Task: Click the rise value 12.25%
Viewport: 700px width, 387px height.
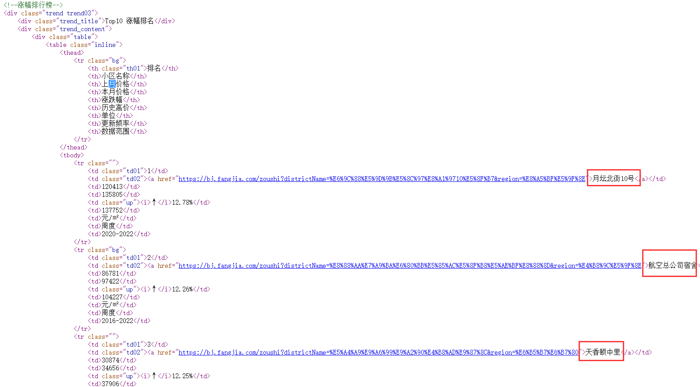Action: pyautogui.click(x=182, y=376)
